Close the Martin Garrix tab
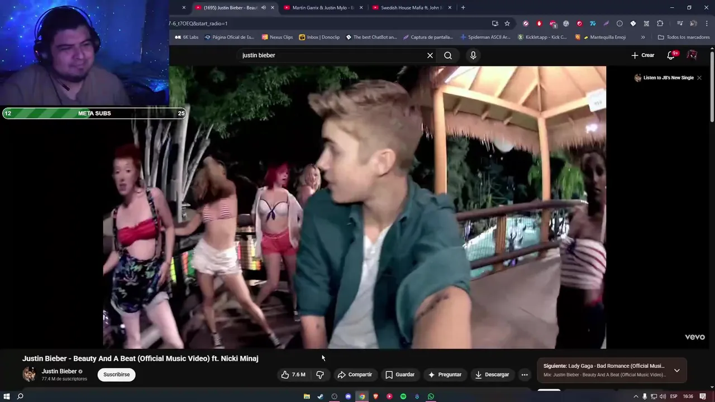 (x=361, y=7)
